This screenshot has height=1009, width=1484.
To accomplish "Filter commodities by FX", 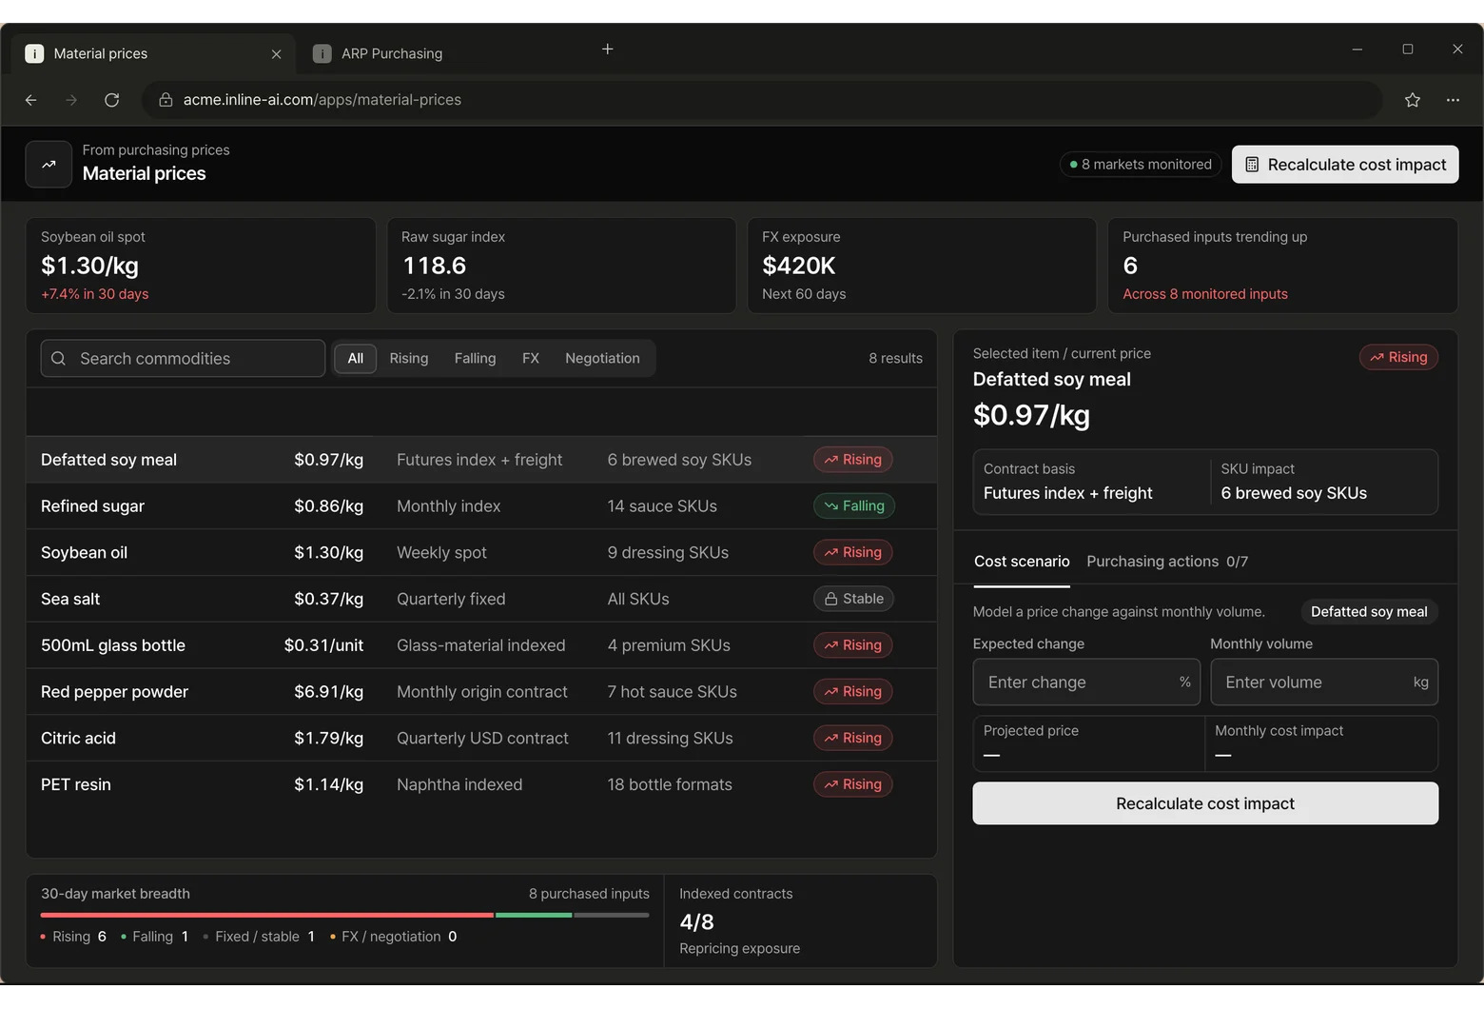I will [x=531, y=359].
